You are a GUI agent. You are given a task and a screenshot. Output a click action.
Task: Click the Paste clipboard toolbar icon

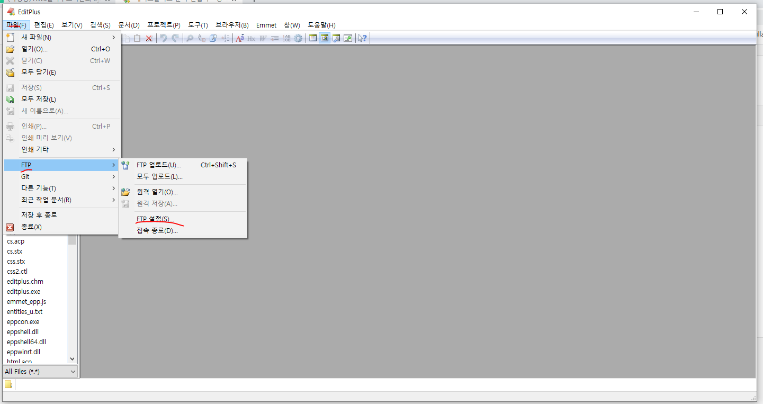click(x=137, y=38)
